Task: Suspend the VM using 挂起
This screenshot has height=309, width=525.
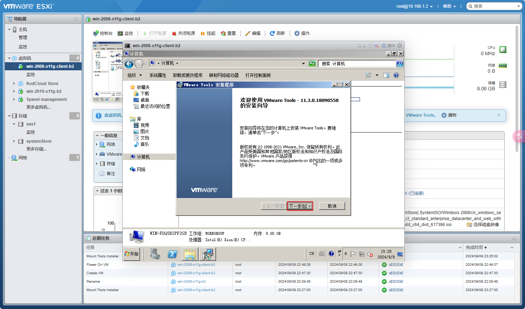Action: pos(208,33)
